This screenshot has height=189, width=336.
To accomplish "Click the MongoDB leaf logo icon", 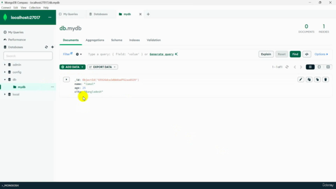I will pos(5,17).
